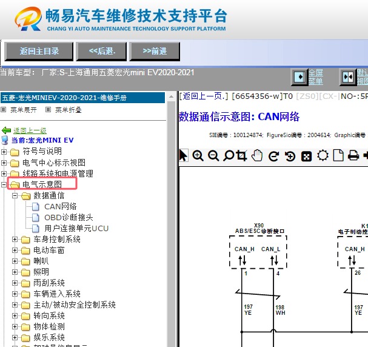Viewport: 368px width, 347px height.
Task: Expand the 物体检测 tree node
Action: coord(15,326)
